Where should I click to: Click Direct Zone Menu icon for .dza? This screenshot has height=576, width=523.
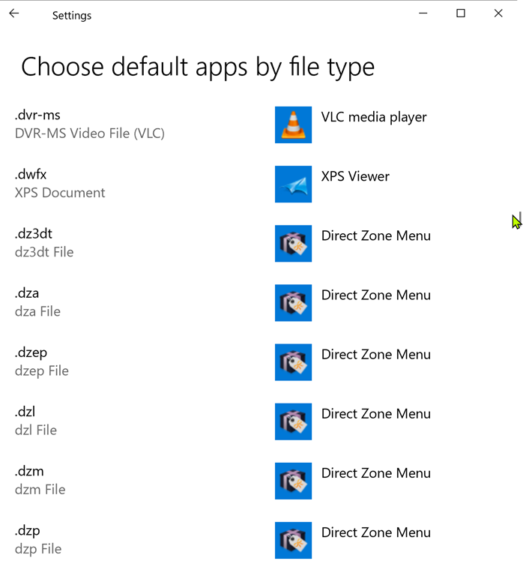[x=293, y=302]
